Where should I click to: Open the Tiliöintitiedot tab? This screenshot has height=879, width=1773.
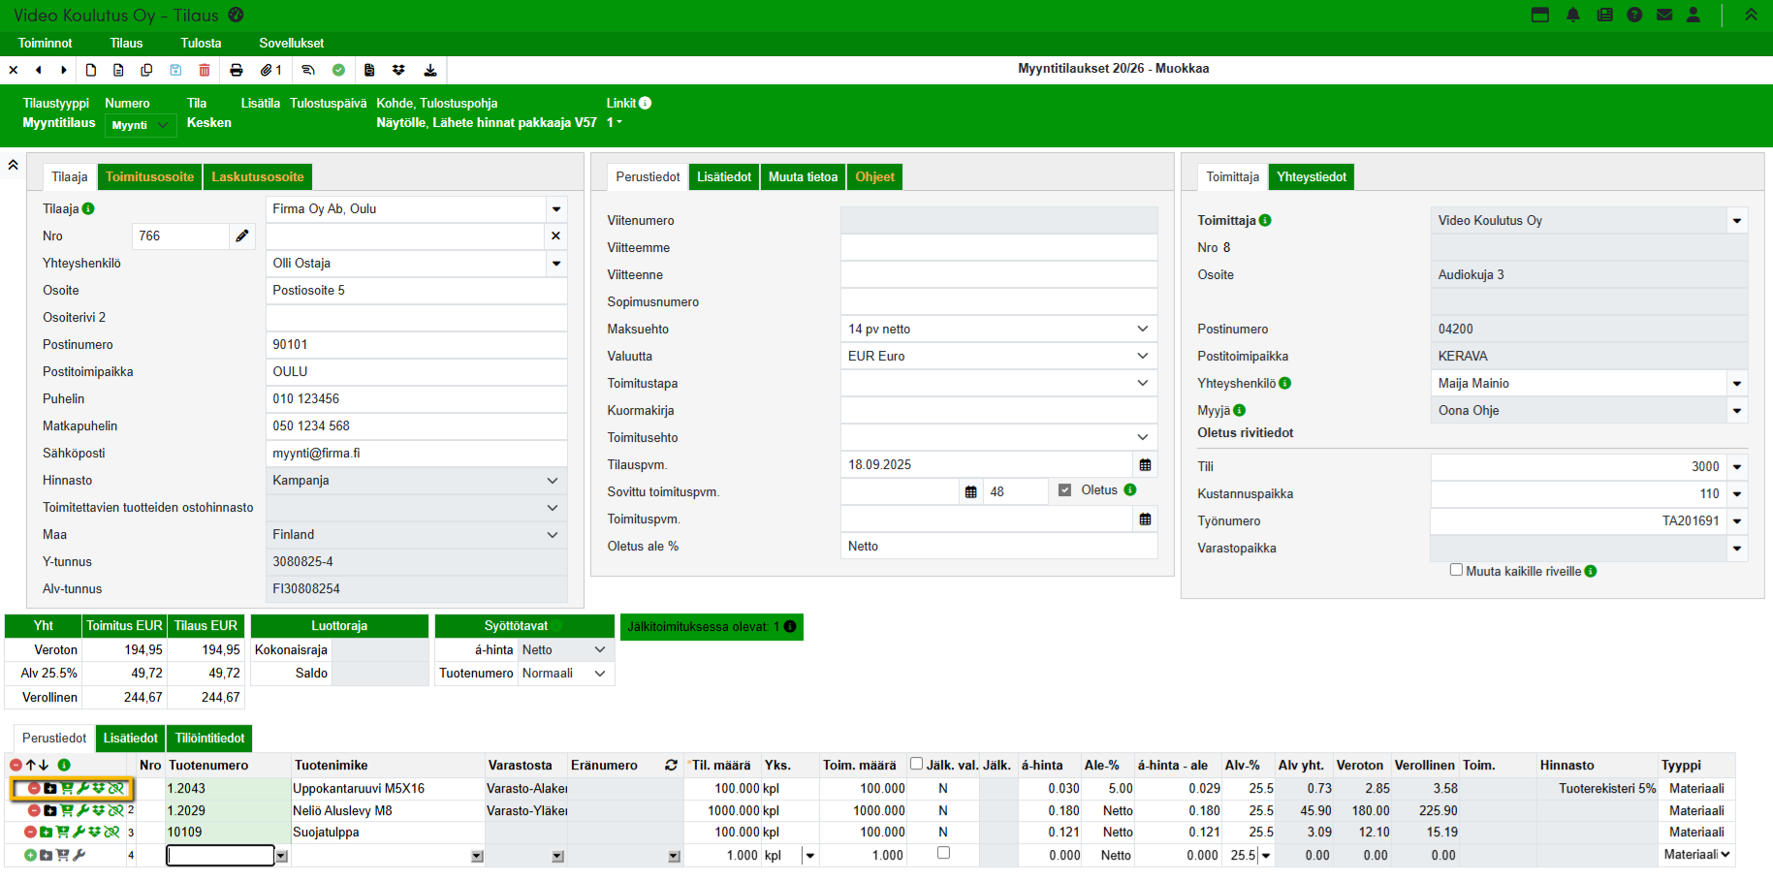click(x=209, y=738)
